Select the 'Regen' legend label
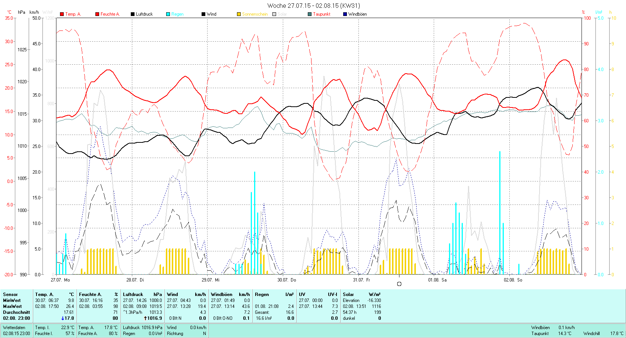The height and width of the screenshot is (338, 626). coord(177,14)
